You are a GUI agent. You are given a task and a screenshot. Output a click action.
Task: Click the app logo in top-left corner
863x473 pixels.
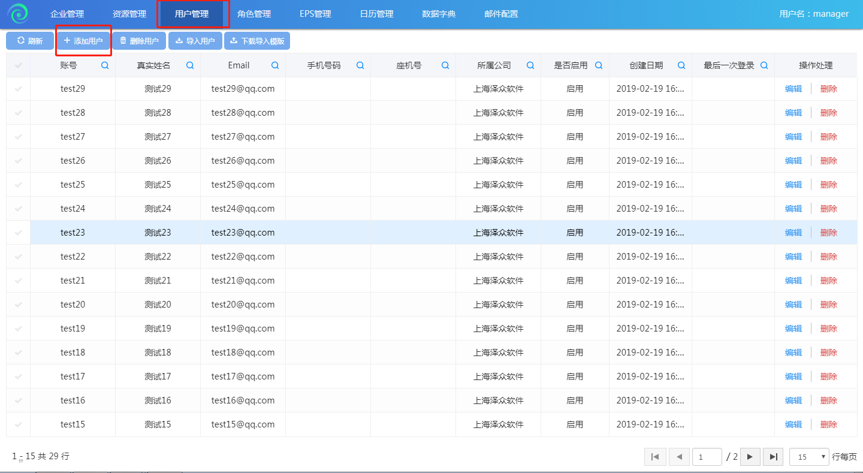point(18,14)
